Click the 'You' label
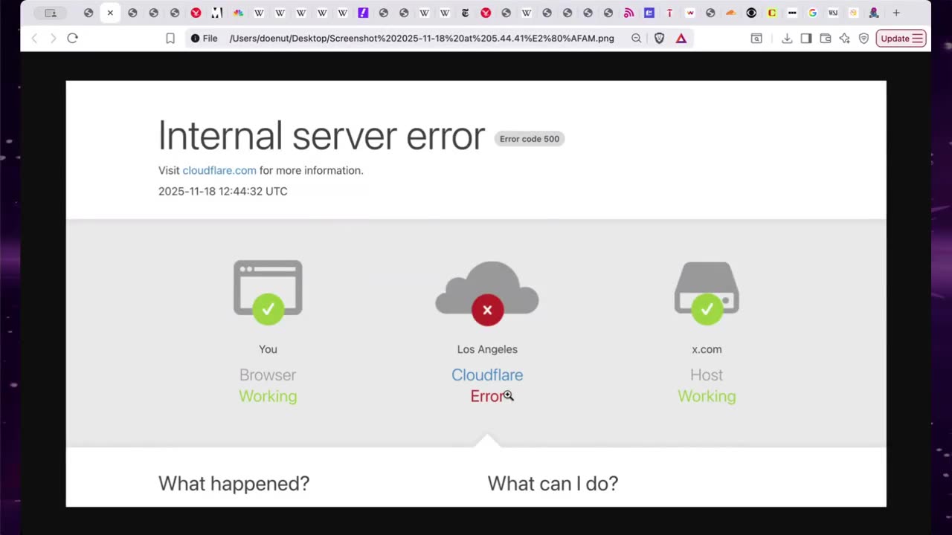 click(268, 349)
